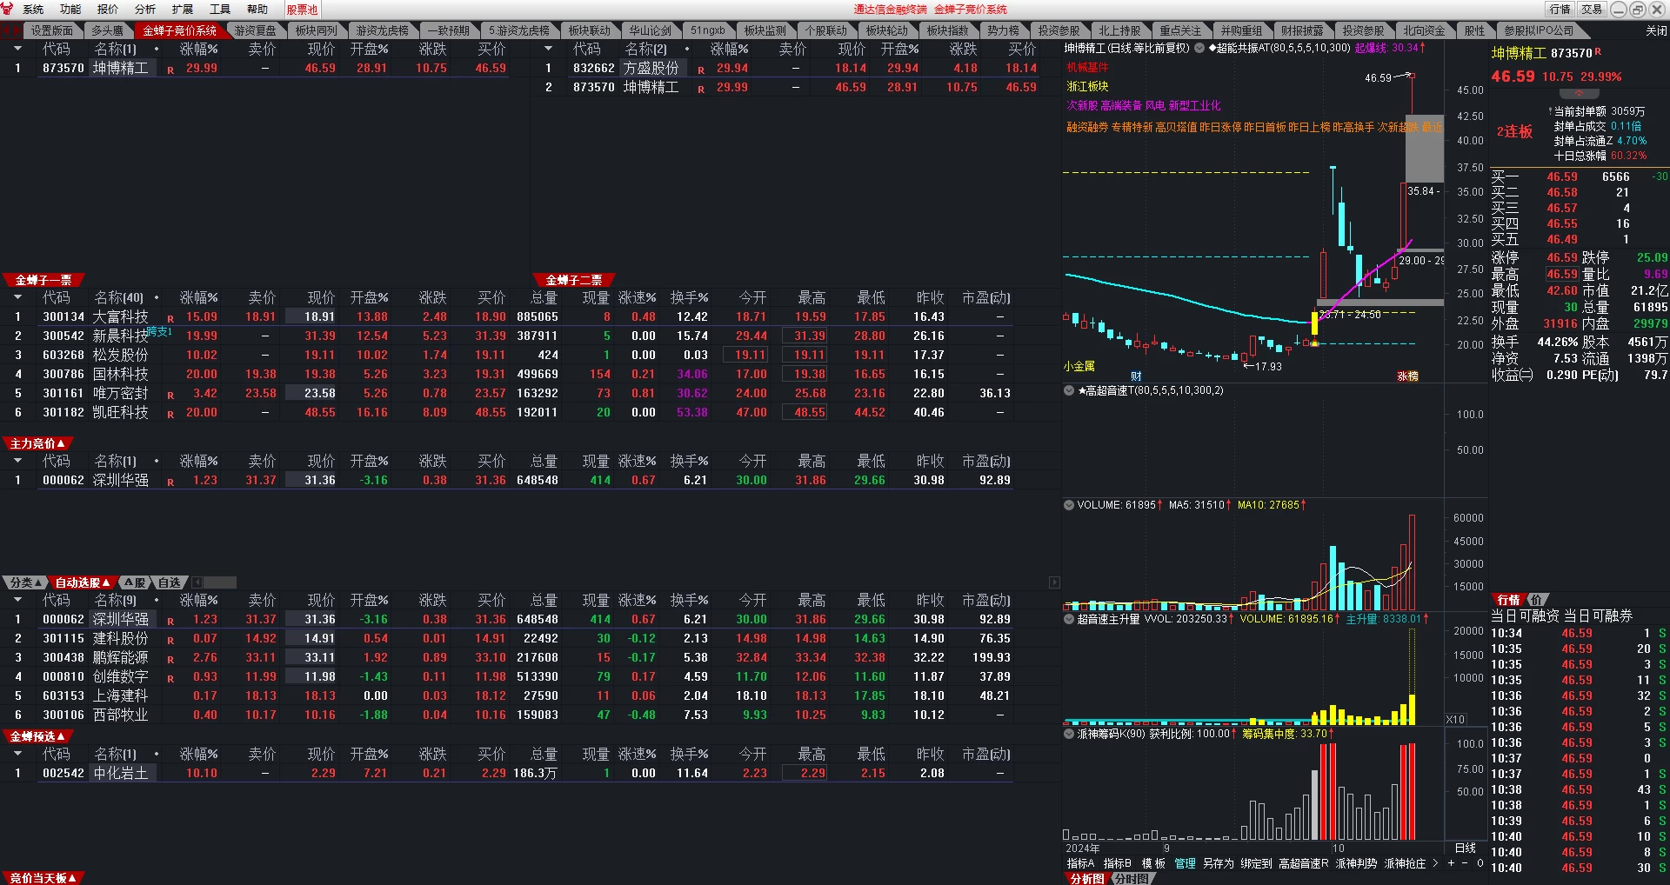The width and height of the screenshot is (1670, 885).
Task: Click the red bull logo icon
Action: point(9,9)
